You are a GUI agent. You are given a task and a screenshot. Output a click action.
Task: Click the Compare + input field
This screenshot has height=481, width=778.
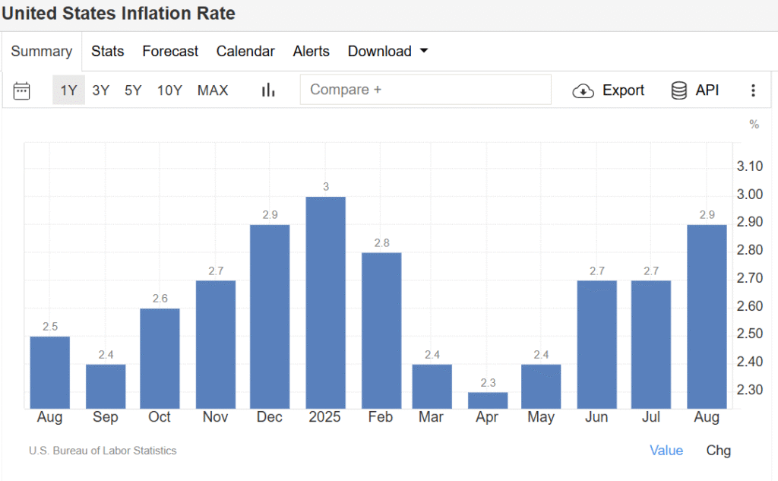click(425, 90)
